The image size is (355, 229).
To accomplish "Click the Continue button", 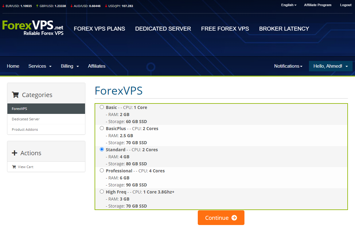I will [221, 218].
